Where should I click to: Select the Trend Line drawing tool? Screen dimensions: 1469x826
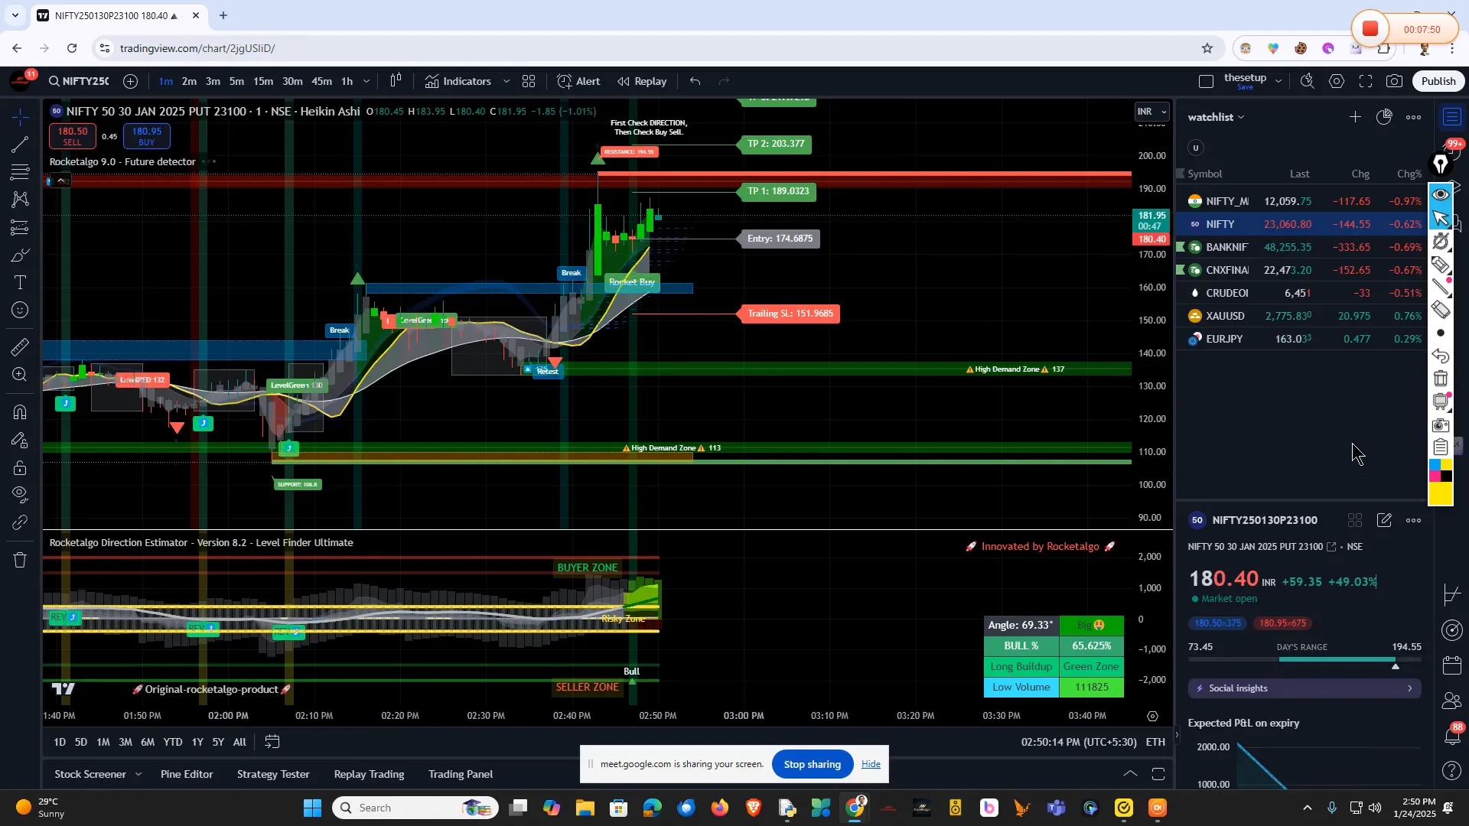[19, 146]
